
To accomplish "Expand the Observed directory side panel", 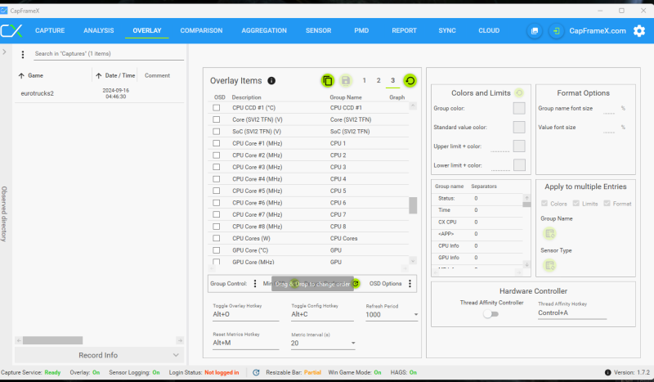I will coord(4,52).
